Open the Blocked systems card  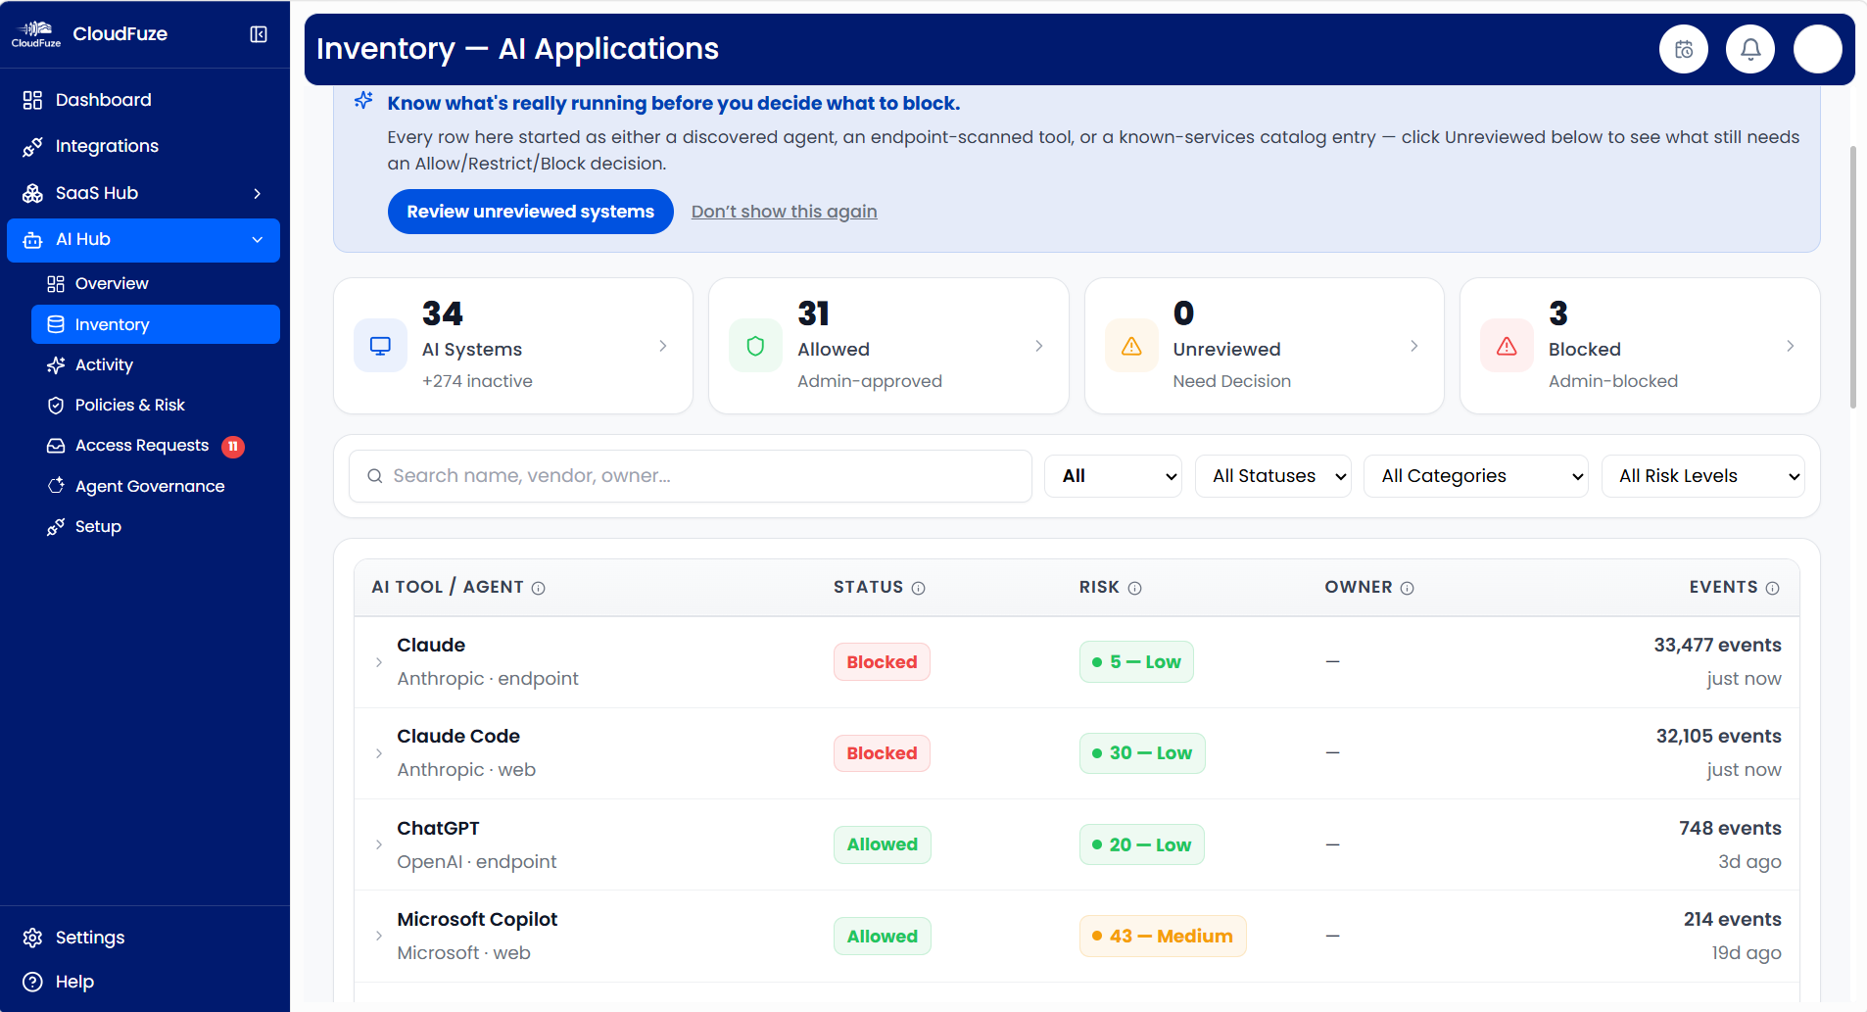tap(1640, 346)
